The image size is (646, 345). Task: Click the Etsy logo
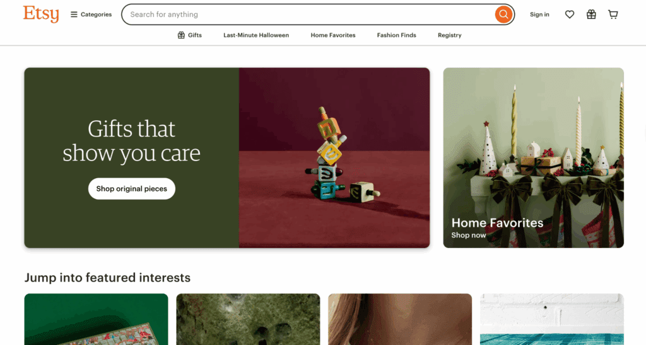pyautogui.click(x=41, y=14)
